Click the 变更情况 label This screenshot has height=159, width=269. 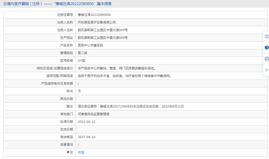coord(66,145)
